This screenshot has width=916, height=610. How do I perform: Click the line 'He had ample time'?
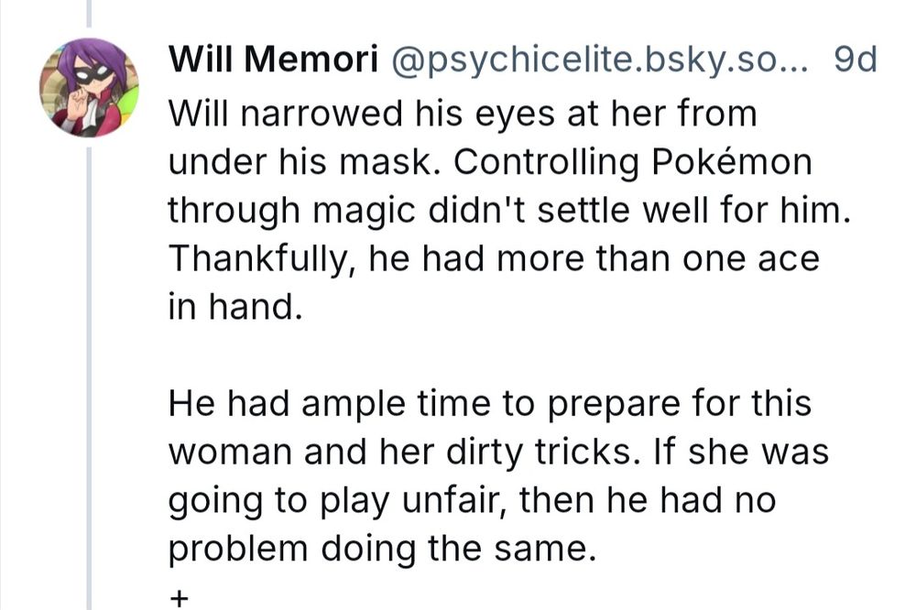click(488, 404)
